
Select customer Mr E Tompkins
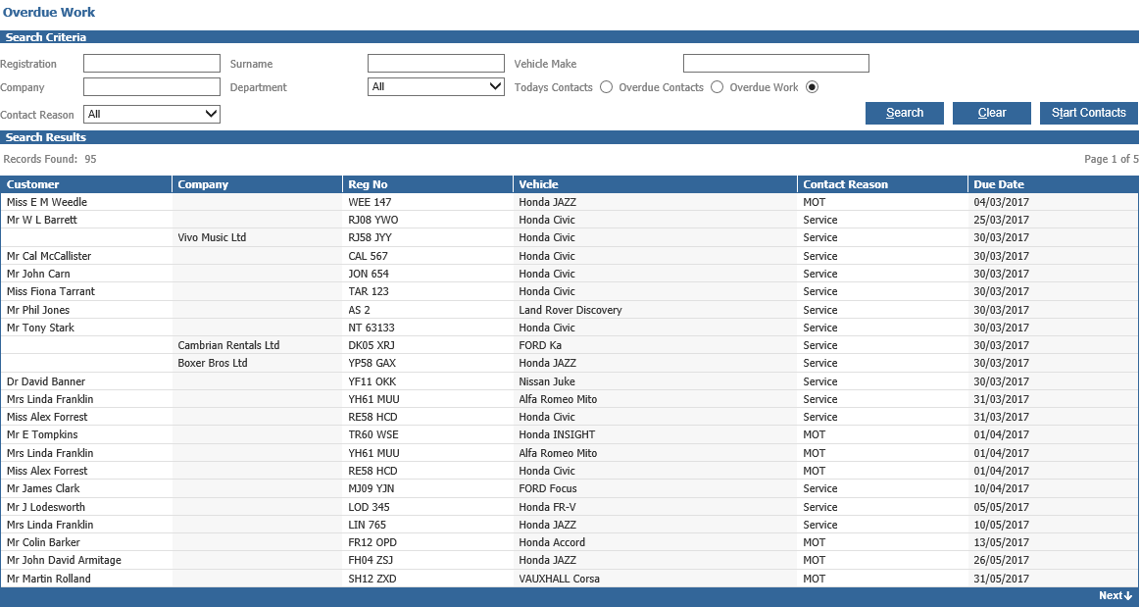coord(42,434)
